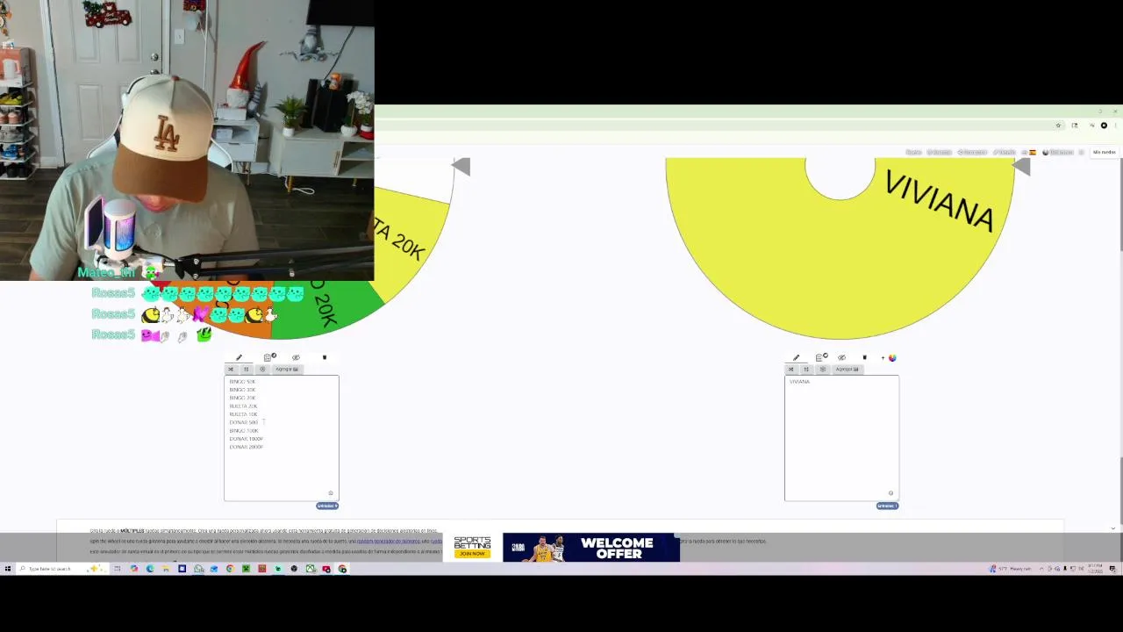Open the Windows notification center icon
Screen dimensions: 1123x632
click(1112, 569)
